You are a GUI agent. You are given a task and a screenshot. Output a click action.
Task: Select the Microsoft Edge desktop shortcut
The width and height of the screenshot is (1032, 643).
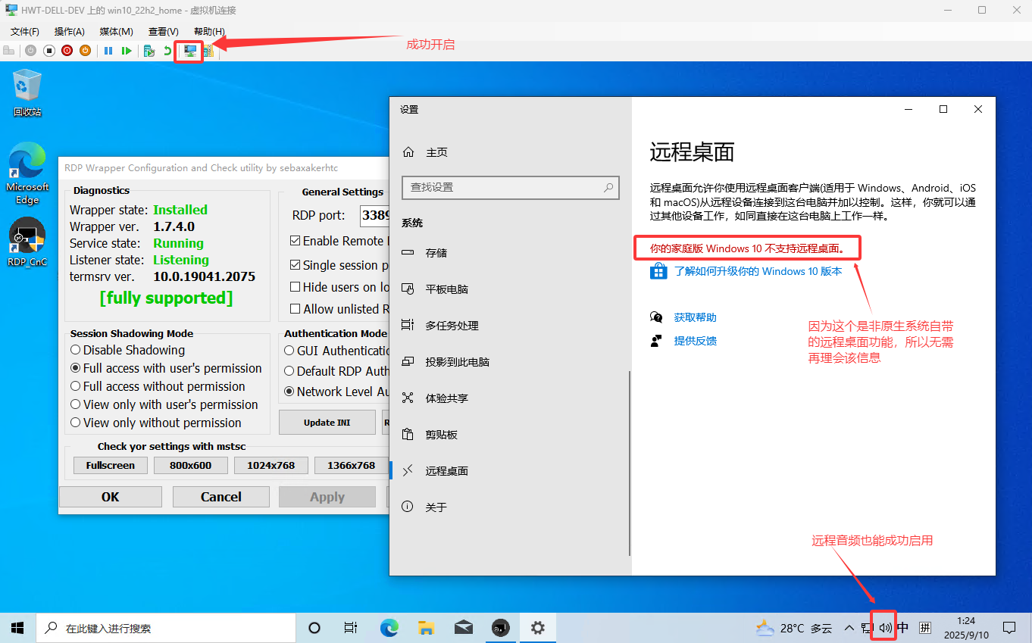[27, 173]
